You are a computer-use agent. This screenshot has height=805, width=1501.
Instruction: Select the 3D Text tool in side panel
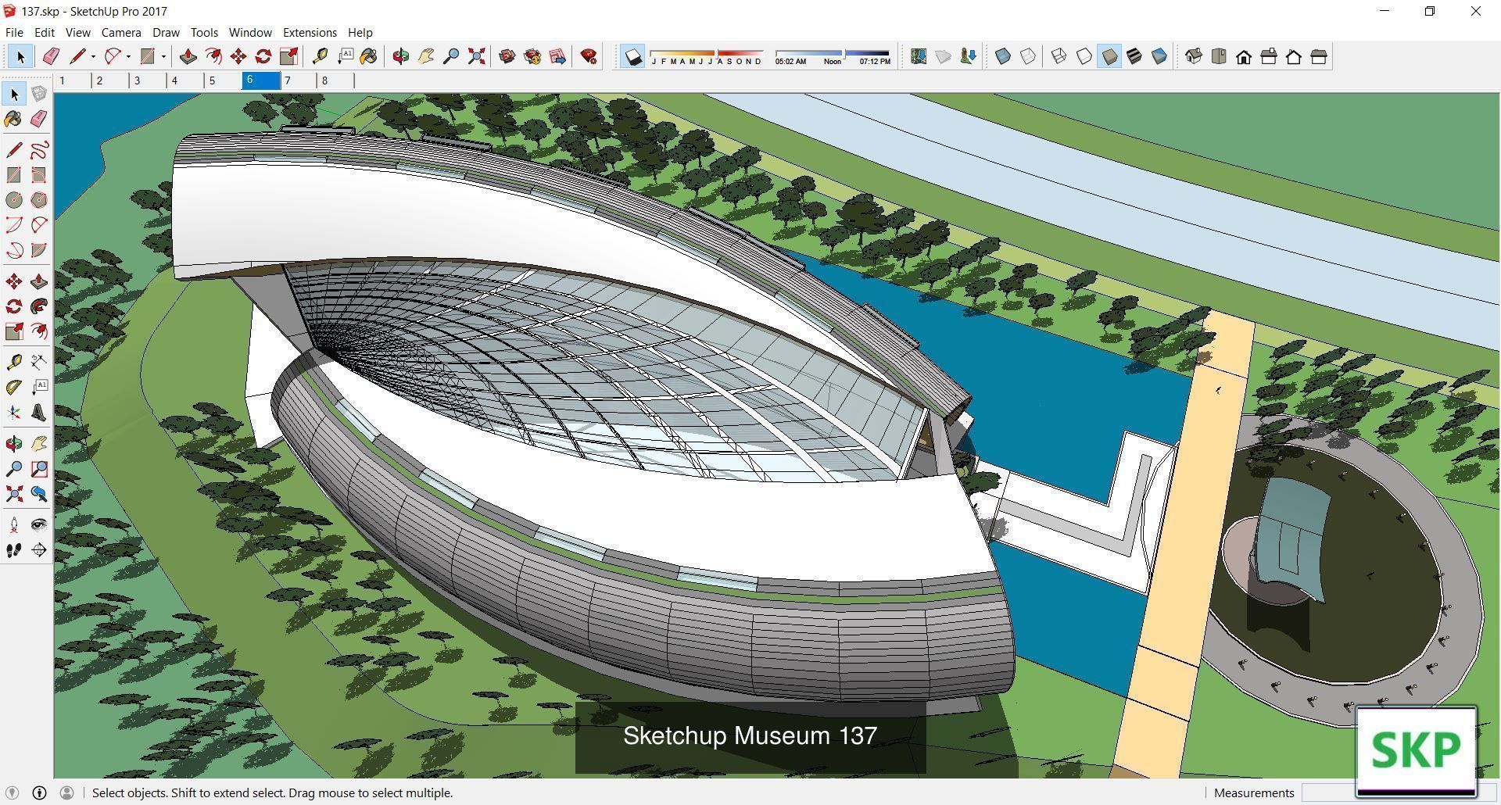point(39,413)
